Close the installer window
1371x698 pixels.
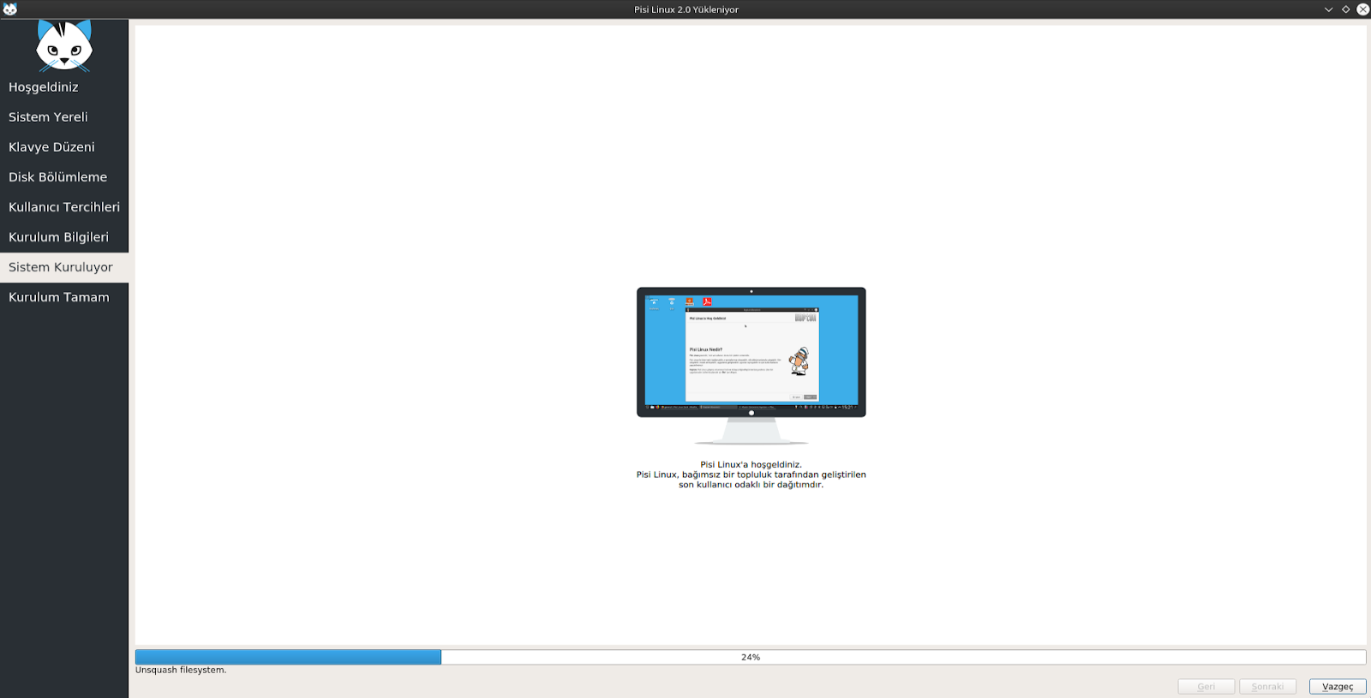(x=1362, y=9)
